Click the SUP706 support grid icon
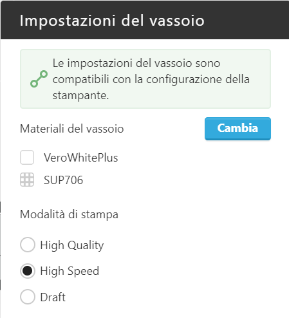 click(x=27, y=180)
